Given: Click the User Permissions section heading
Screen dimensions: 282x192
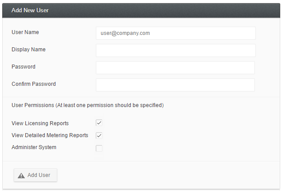Looking at the screenshot, I should [x=33, y=105].
